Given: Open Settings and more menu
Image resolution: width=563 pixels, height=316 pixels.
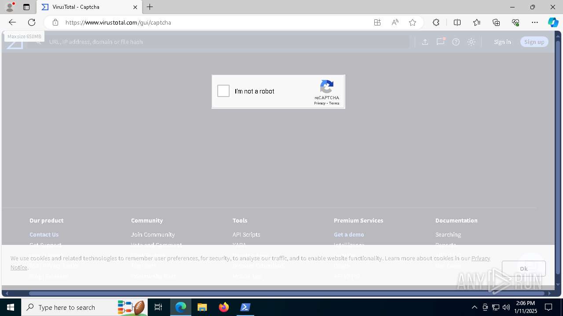Looking at the screenshot, I should (x=535, y=22).
